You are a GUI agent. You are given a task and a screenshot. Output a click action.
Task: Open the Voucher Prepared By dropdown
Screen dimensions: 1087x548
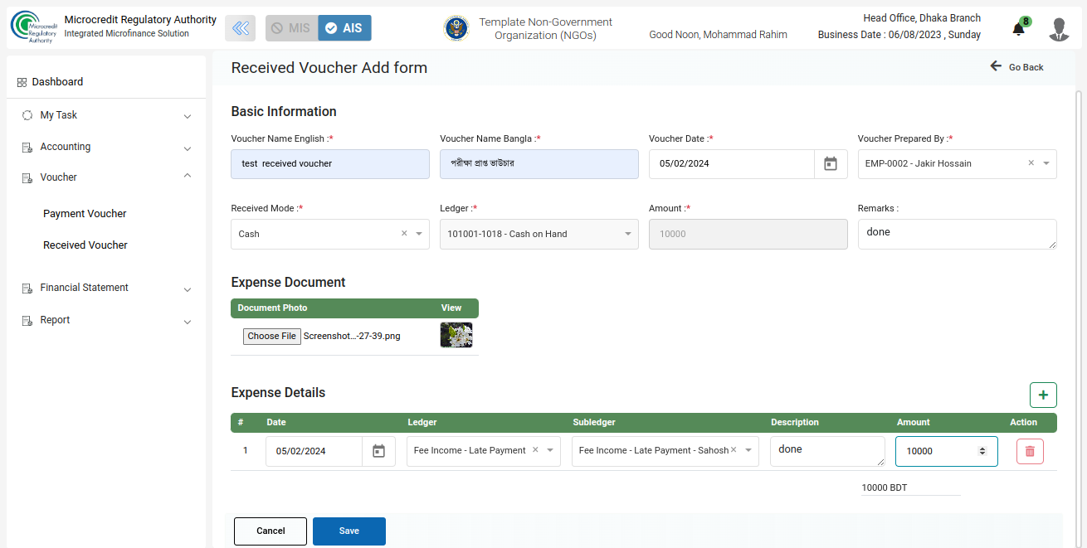coord(1046,164)
